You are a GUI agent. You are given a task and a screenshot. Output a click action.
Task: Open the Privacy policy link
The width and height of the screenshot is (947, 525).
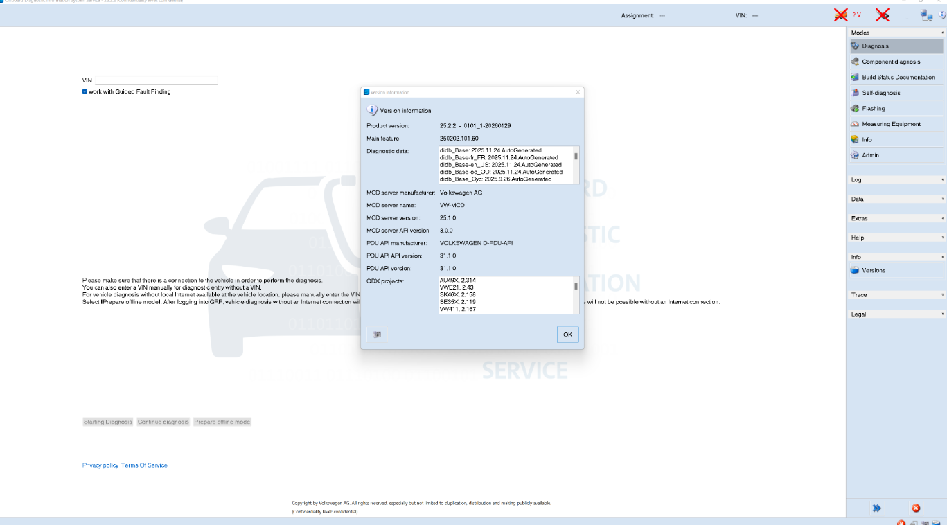(x=100, y=465)
